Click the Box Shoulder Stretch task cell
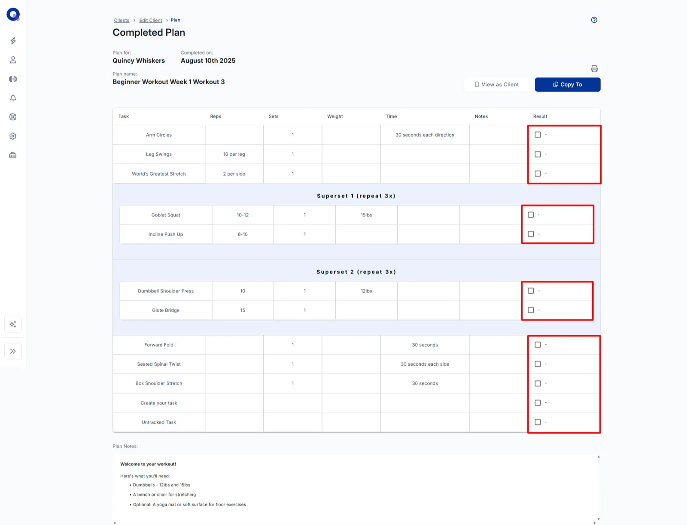This screenshot has width=687, height=525. [x=159, y=383]
